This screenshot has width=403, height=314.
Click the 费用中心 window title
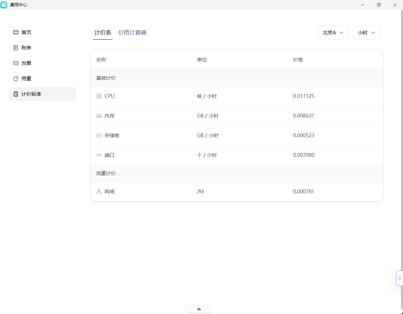[19, 5]
